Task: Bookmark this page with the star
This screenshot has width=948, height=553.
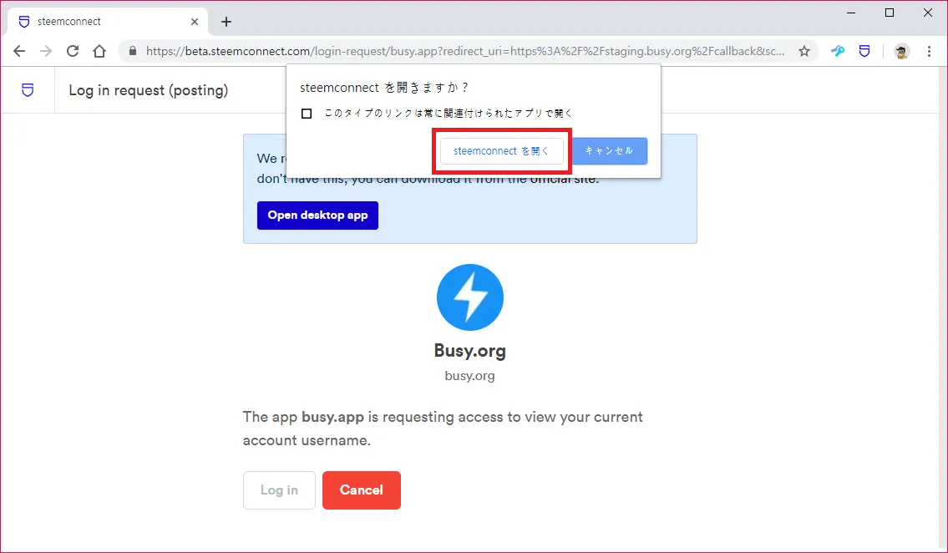Action: (804, 51)
